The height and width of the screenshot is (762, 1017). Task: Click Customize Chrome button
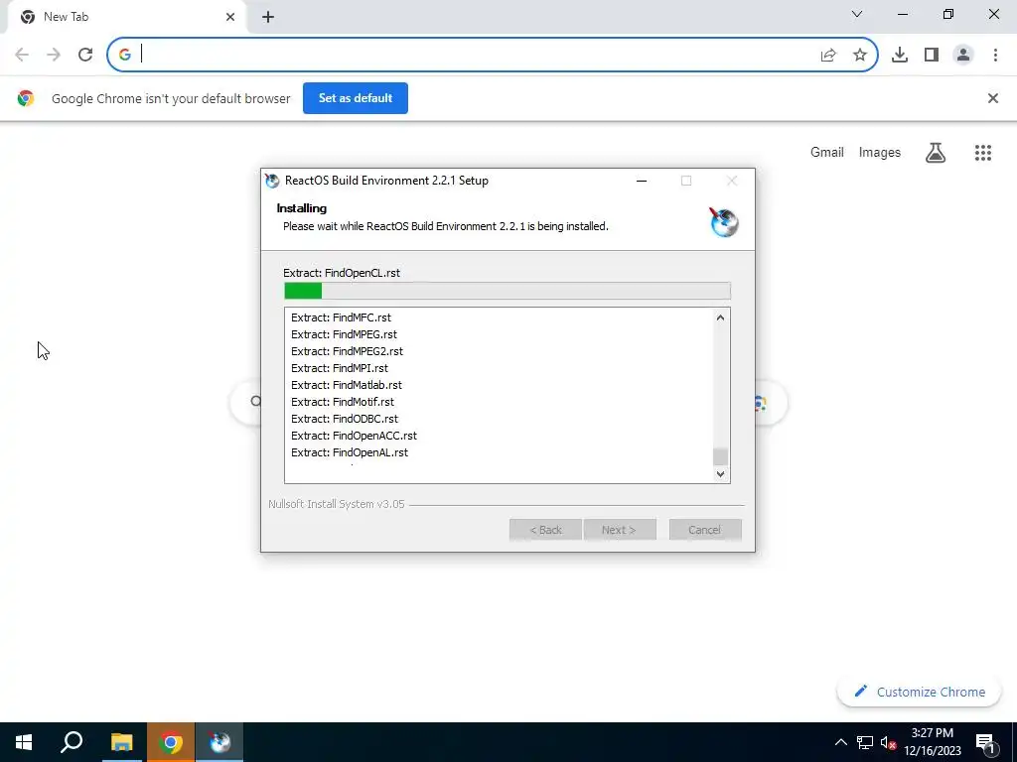coord(920,692)
